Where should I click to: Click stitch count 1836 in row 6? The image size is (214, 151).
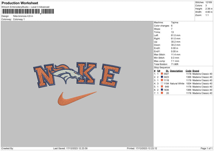tap(166, 90)
